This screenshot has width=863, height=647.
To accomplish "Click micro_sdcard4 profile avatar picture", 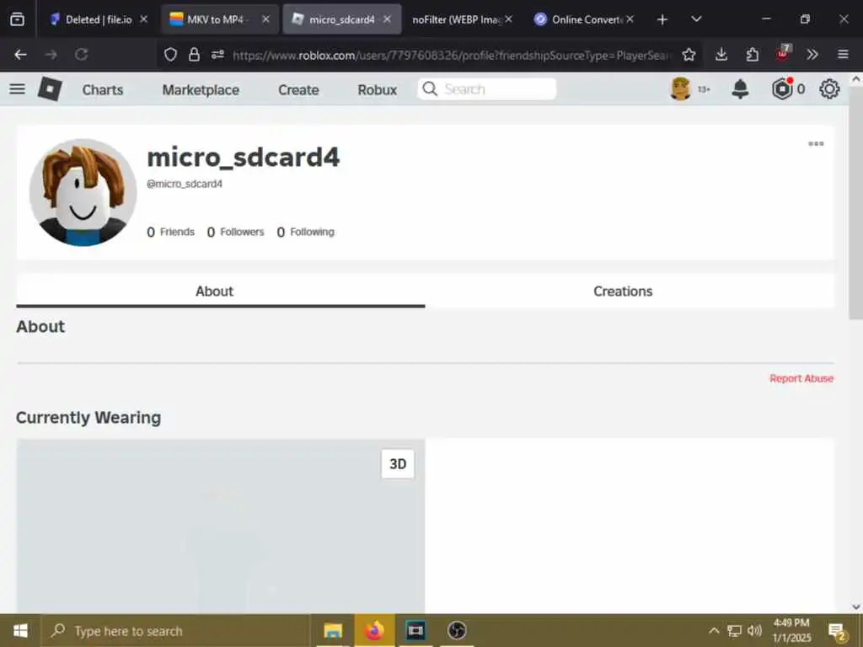I will point(83,193).
